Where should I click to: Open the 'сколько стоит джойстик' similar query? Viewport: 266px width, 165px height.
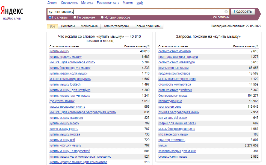(175, 90)
